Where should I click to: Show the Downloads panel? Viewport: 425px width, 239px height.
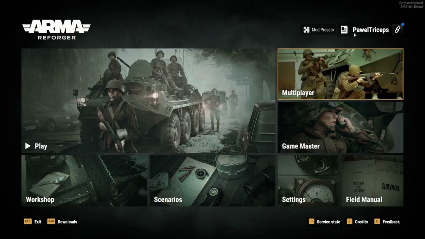coord(62,222)
